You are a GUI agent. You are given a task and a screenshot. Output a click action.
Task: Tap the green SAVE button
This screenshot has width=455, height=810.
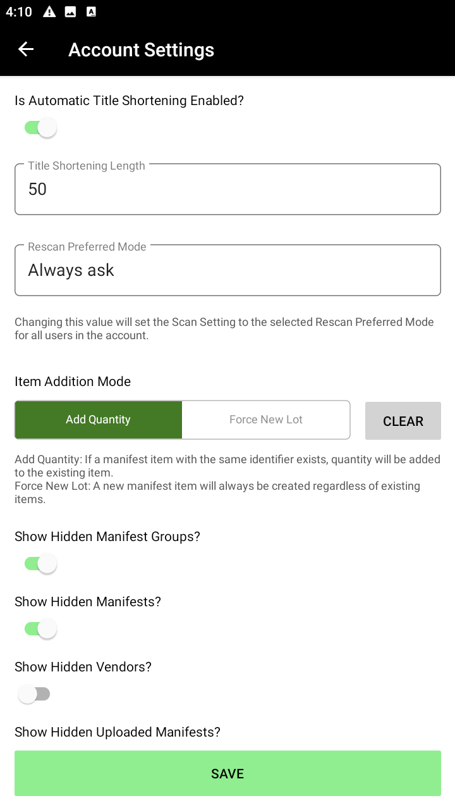tap(227, 773)
